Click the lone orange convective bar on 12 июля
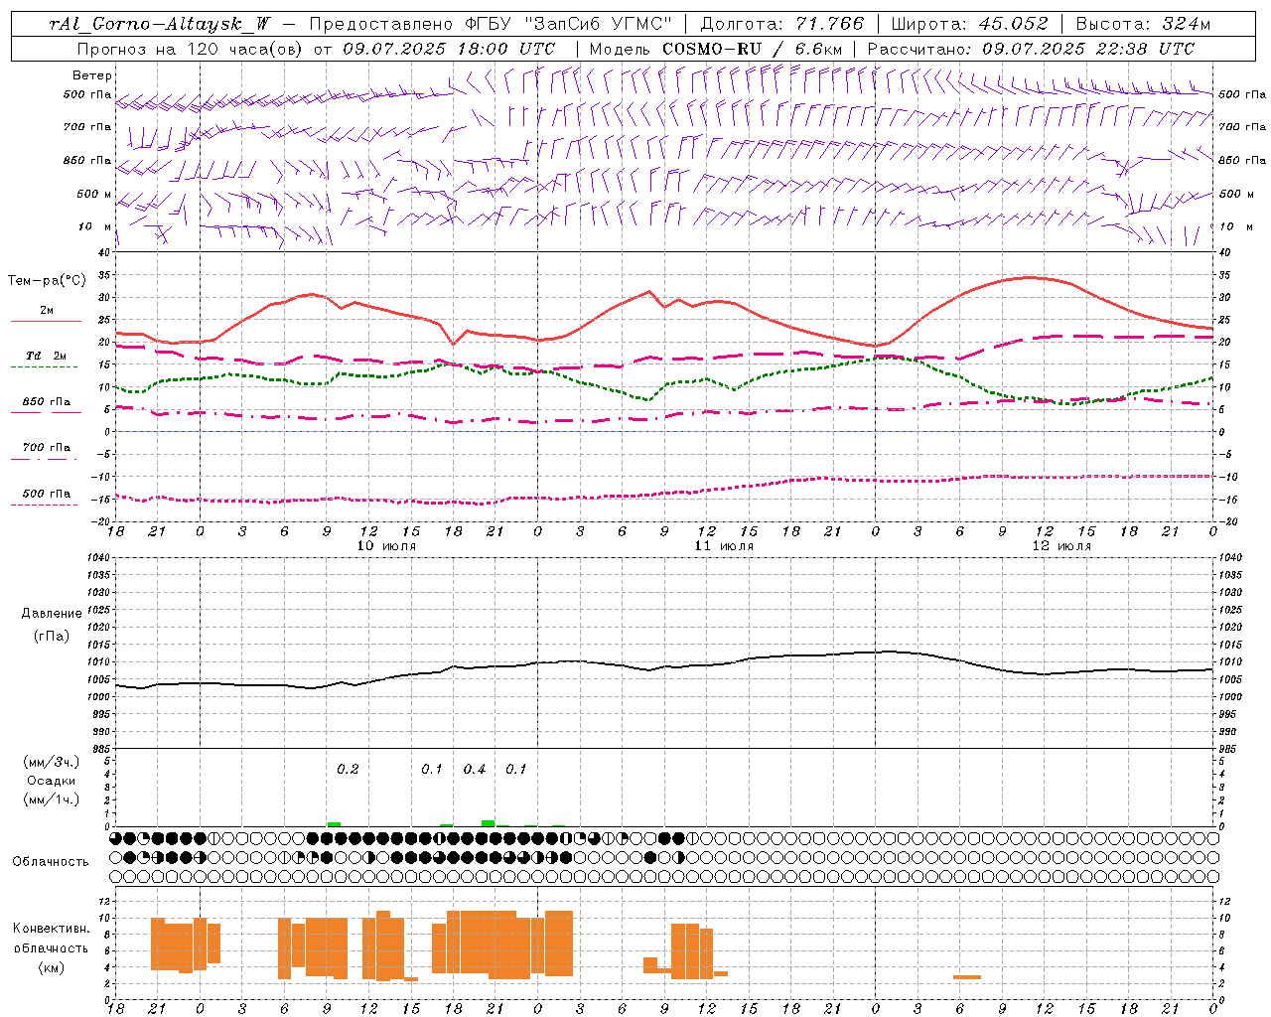 (x=967, y=977)
